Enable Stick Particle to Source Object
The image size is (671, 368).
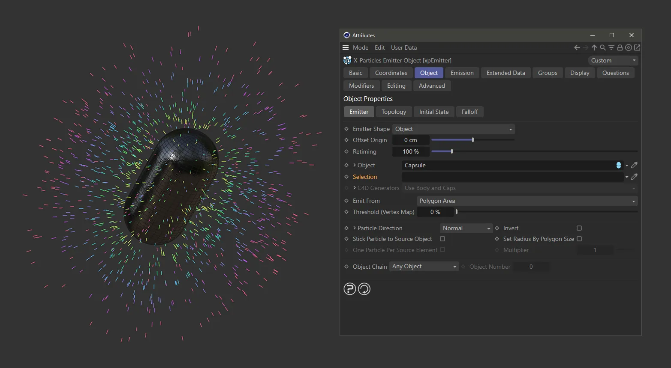point(442,239)
